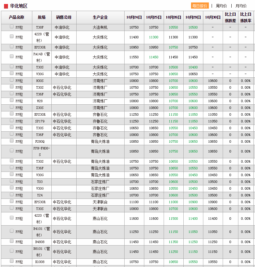Click the 比上日涨跌差 column header
This screenshot has height=267, width=255.
230,17
